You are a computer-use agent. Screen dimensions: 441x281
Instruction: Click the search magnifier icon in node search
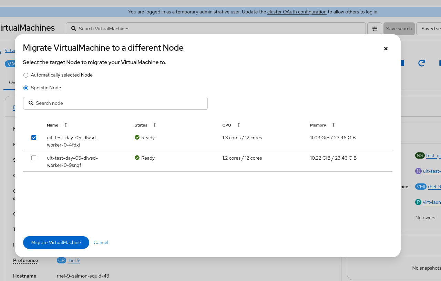[x=31, y=103]
